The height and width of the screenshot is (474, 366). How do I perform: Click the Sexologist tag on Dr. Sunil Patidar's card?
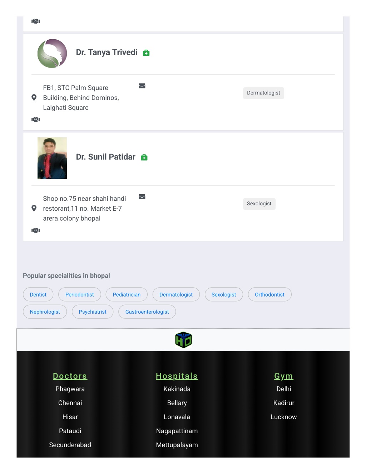pos(259,204)
